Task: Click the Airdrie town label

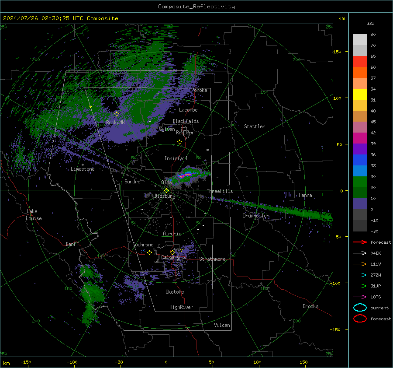Action: pyautogui.click(x=172, y=234)
